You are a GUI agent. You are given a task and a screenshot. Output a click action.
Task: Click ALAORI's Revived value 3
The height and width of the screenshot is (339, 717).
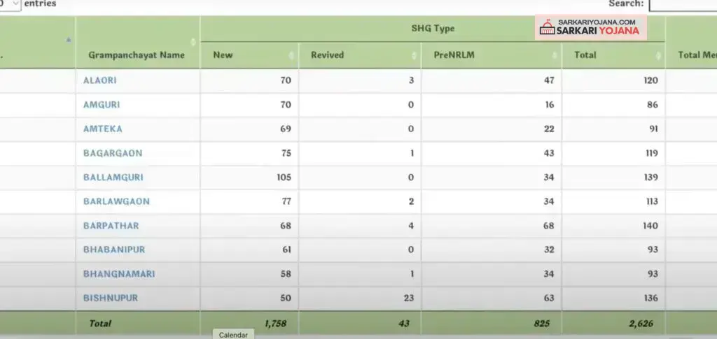[412, 80]
